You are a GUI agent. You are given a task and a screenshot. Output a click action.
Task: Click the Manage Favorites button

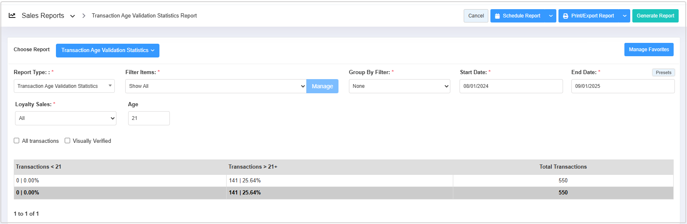pos(649,50)
